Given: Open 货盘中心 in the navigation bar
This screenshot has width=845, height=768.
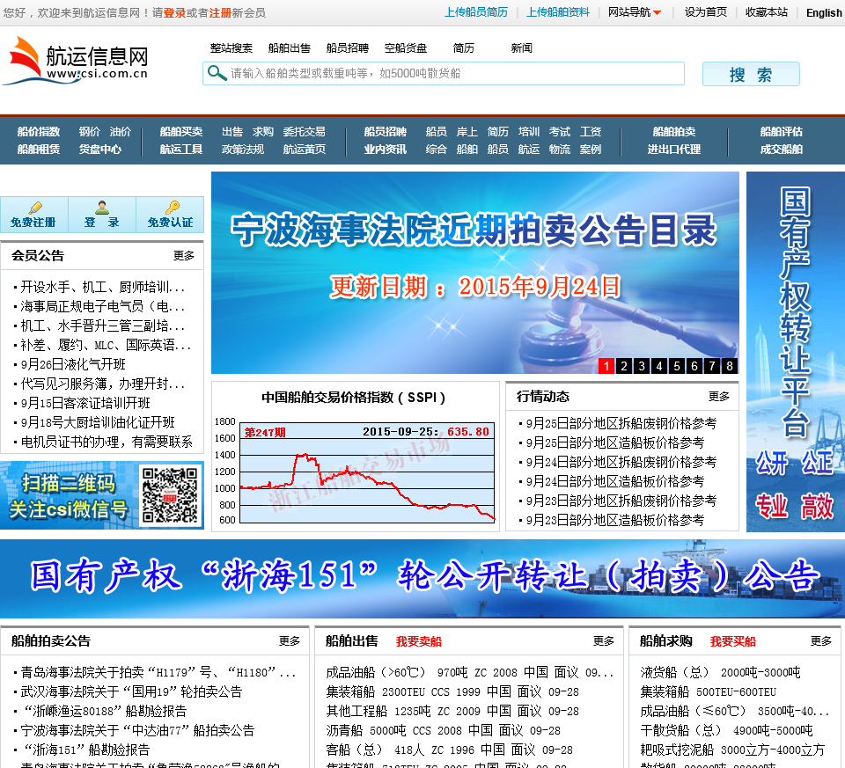Looking at the screenshot, I should (100, 150).
